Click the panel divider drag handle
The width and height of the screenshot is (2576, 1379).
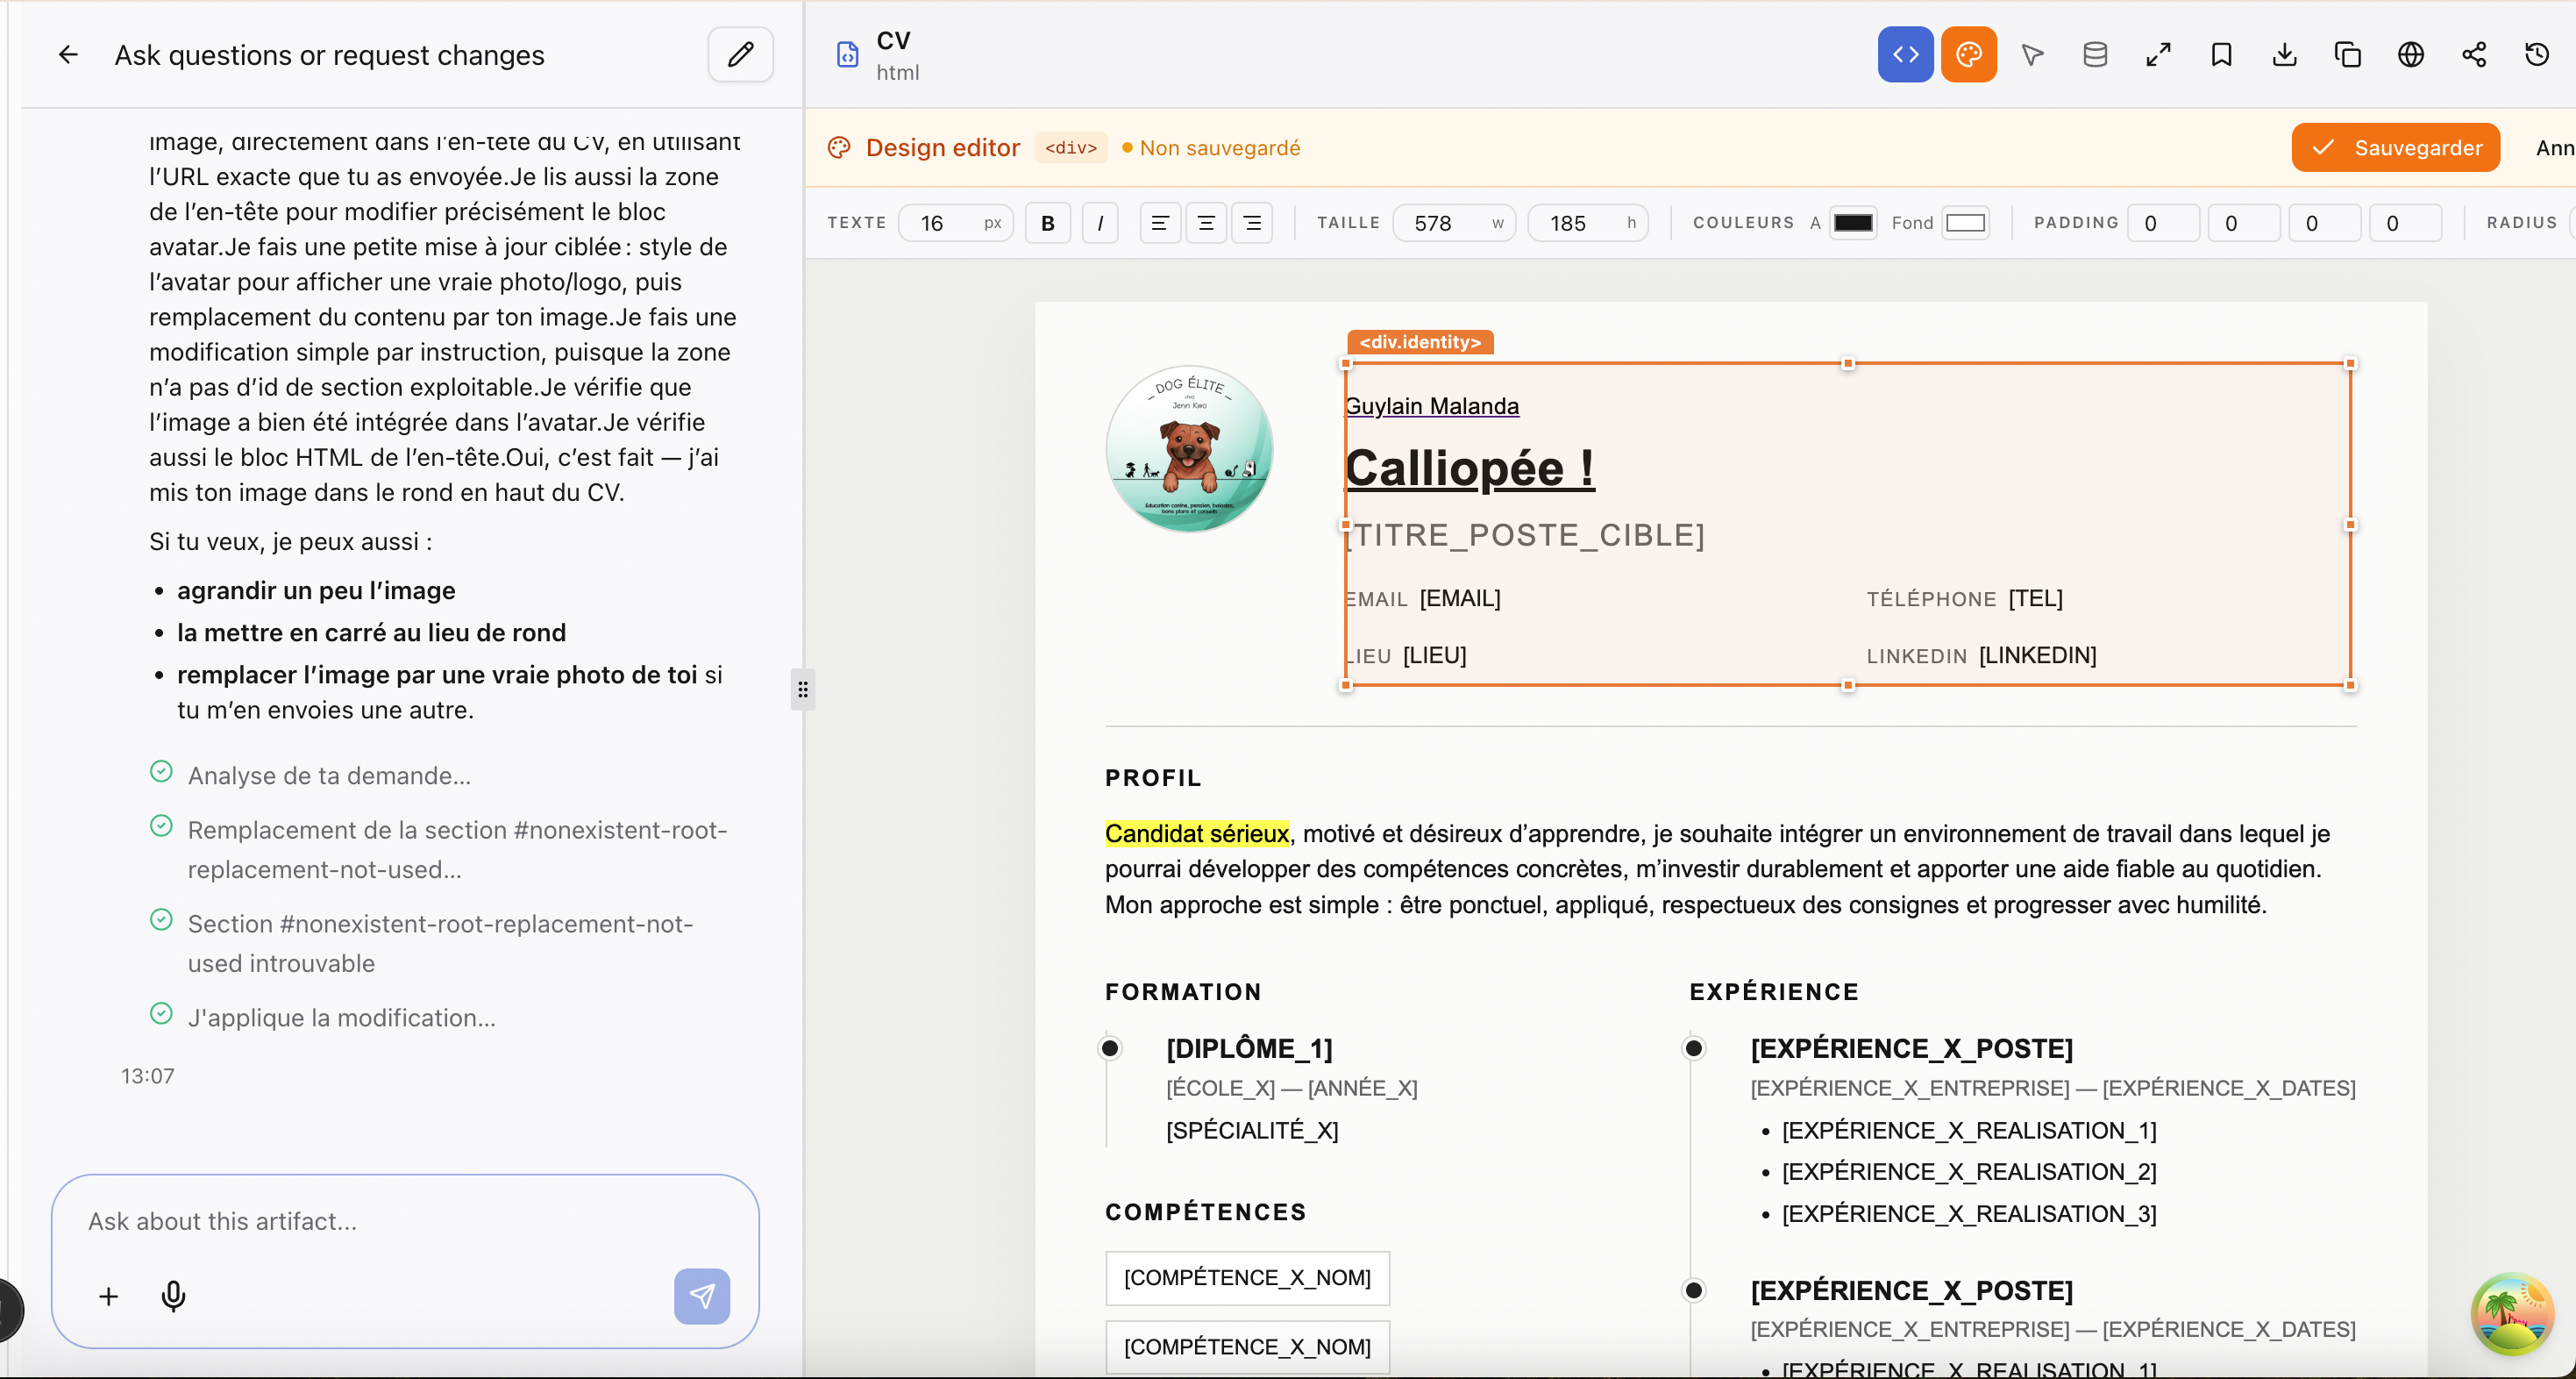[x=802, y=689]
